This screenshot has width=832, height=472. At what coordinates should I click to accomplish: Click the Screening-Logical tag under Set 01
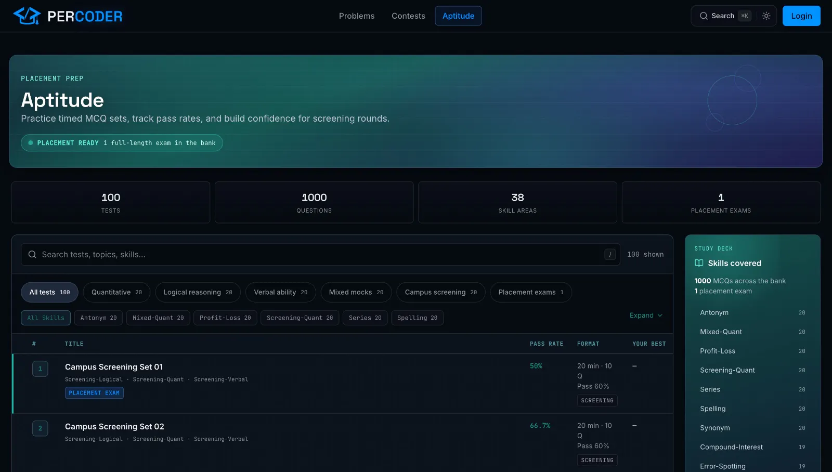click(x=94, y=380)
